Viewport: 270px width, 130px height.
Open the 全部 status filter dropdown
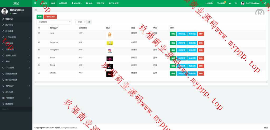pos(81,22)
